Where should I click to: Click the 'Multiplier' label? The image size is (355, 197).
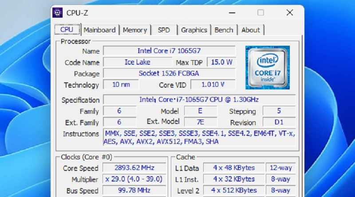[x=85, y=180]
